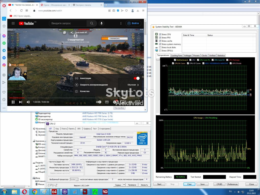Click the YouTube settings gear icon
This screenshot has height=195, width=260.
[x=115, y=102]
